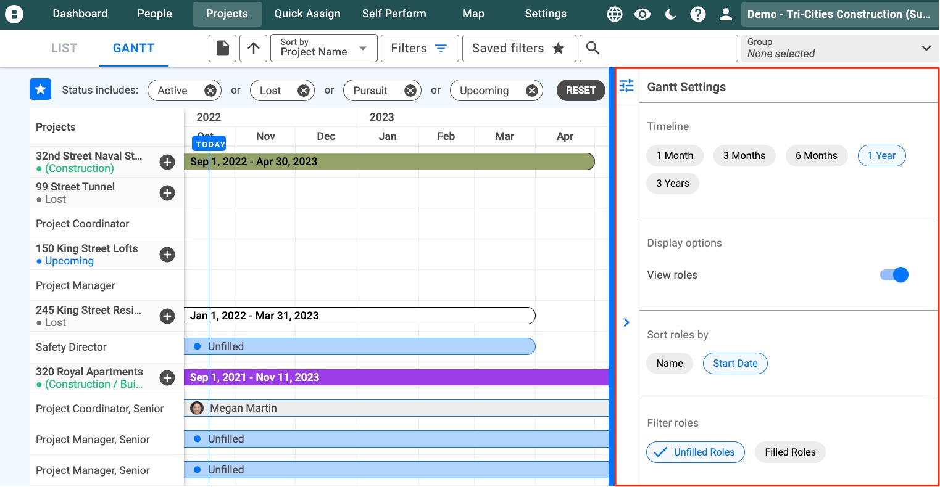The width and height of the screenshot is (940, 487).
Task: Click the blue star filter icon
Action: (x=40, y=89)
